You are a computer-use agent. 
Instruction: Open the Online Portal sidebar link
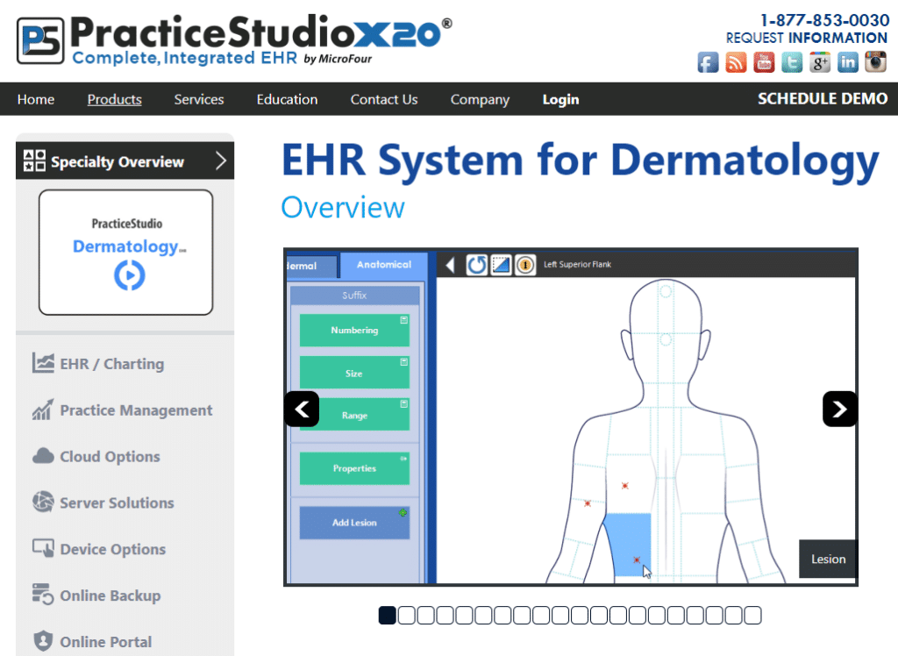click(x=106, y=642)
